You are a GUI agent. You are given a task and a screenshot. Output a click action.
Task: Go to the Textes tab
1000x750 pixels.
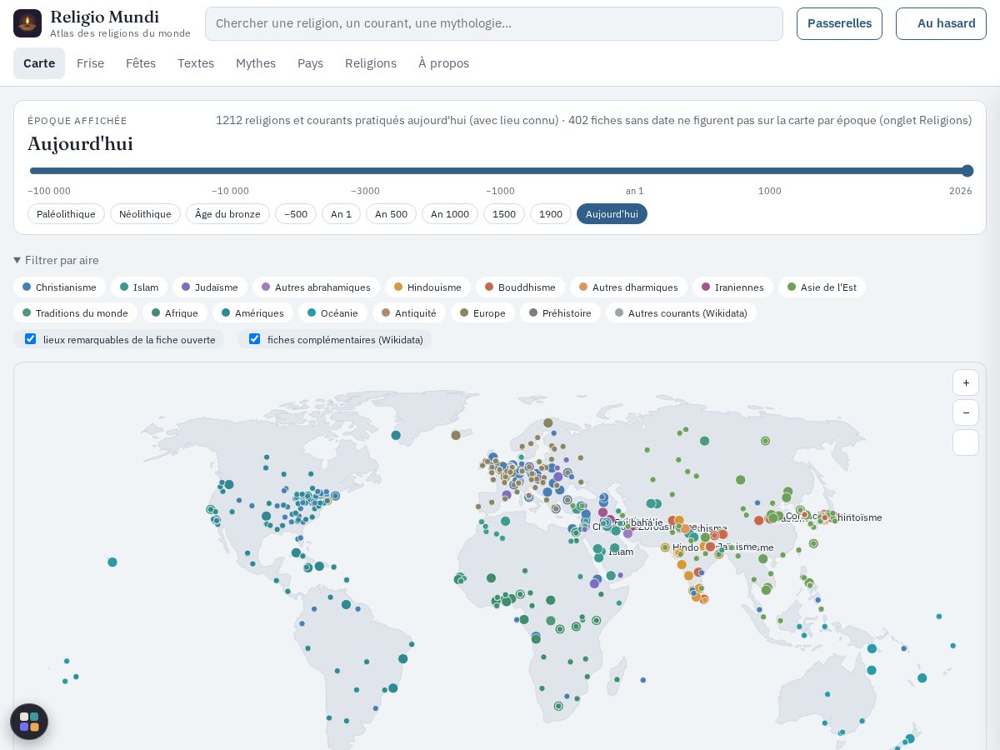point(196,63)
